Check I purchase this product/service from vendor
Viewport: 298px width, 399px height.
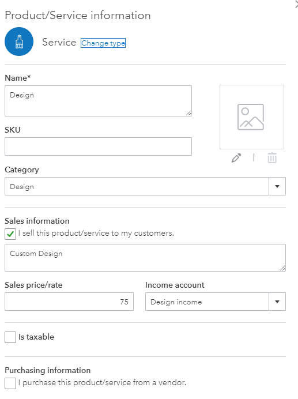click(x=10, y=383)
